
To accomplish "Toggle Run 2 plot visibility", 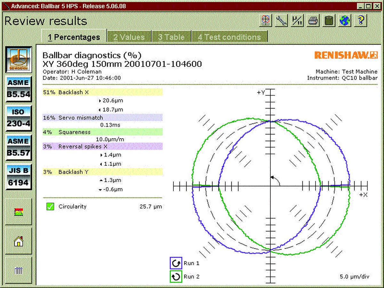I will click(176, 277).
